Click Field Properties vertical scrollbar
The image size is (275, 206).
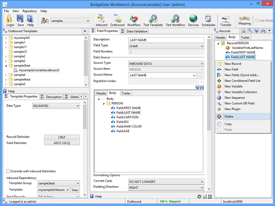click(209, 85)
